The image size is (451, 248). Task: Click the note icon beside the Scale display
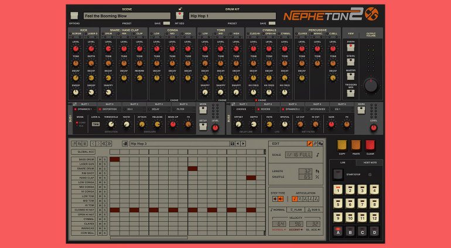[x=317, y=155]
